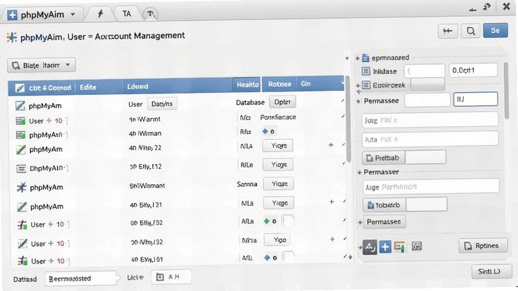Click the Edite column header
This screenshot has width=518, height=291.
click(x=88, y=87)
